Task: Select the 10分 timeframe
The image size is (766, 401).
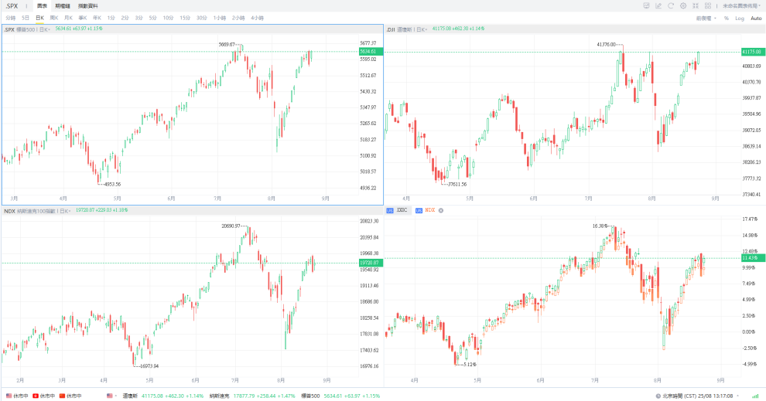Action: 168,18
